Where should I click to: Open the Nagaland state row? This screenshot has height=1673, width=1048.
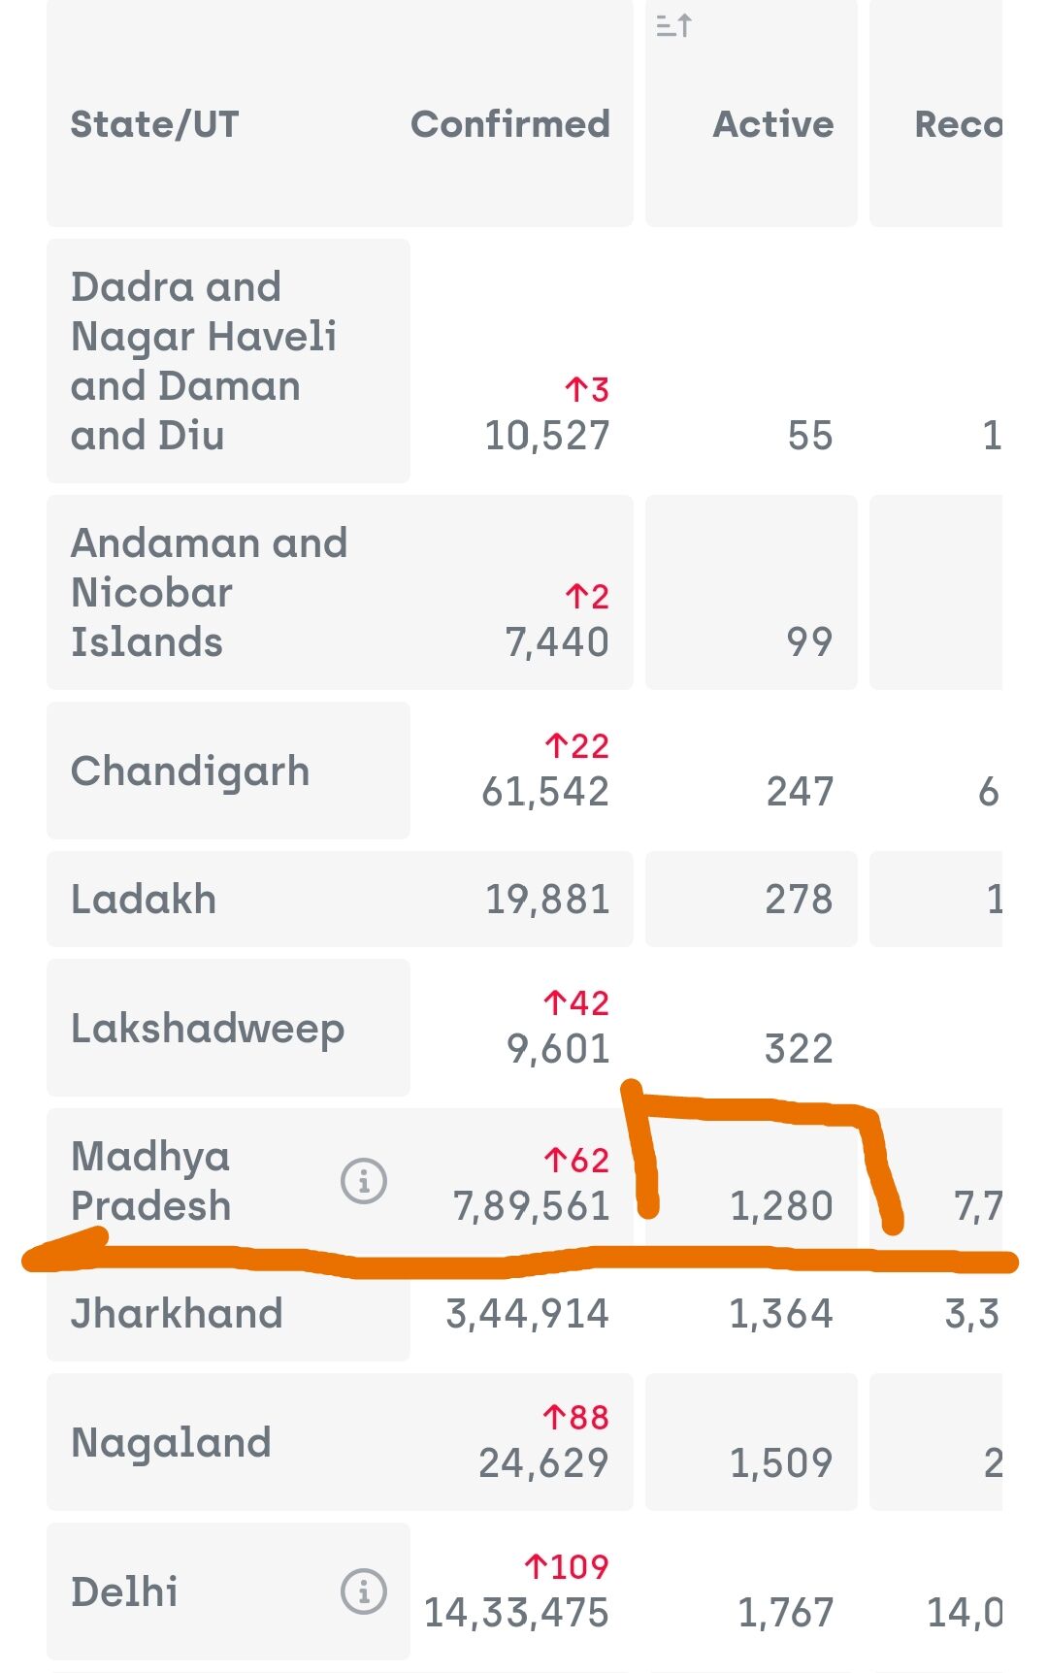click(x=171, y=1443)
